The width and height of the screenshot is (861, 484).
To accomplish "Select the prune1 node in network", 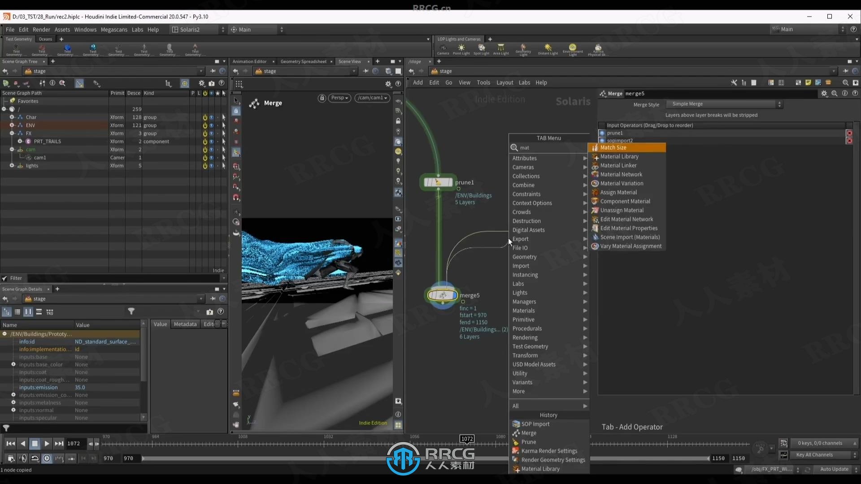I will coord(439,182).
